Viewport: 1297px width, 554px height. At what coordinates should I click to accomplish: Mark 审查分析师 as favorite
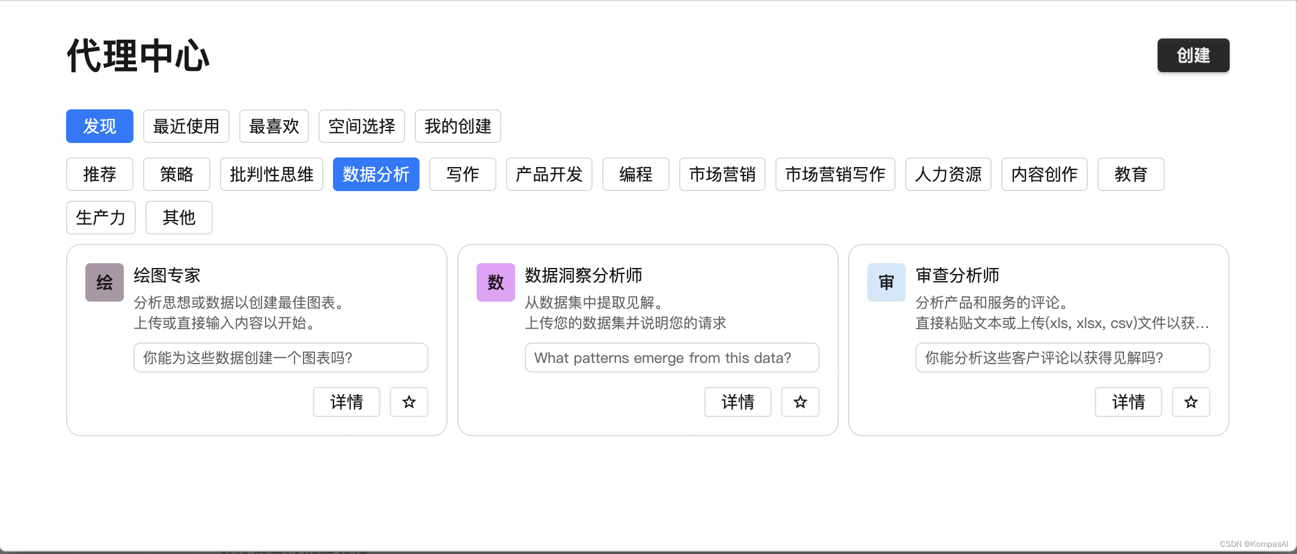(x=1191, y=402)
